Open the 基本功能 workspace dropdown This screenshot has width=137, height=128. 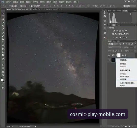(129, 6)
